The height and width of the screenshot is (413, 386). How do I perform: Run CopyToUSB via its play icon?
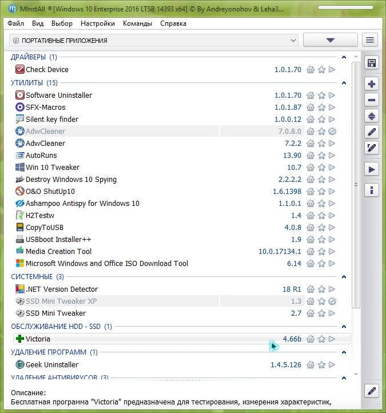pos(332,227)
